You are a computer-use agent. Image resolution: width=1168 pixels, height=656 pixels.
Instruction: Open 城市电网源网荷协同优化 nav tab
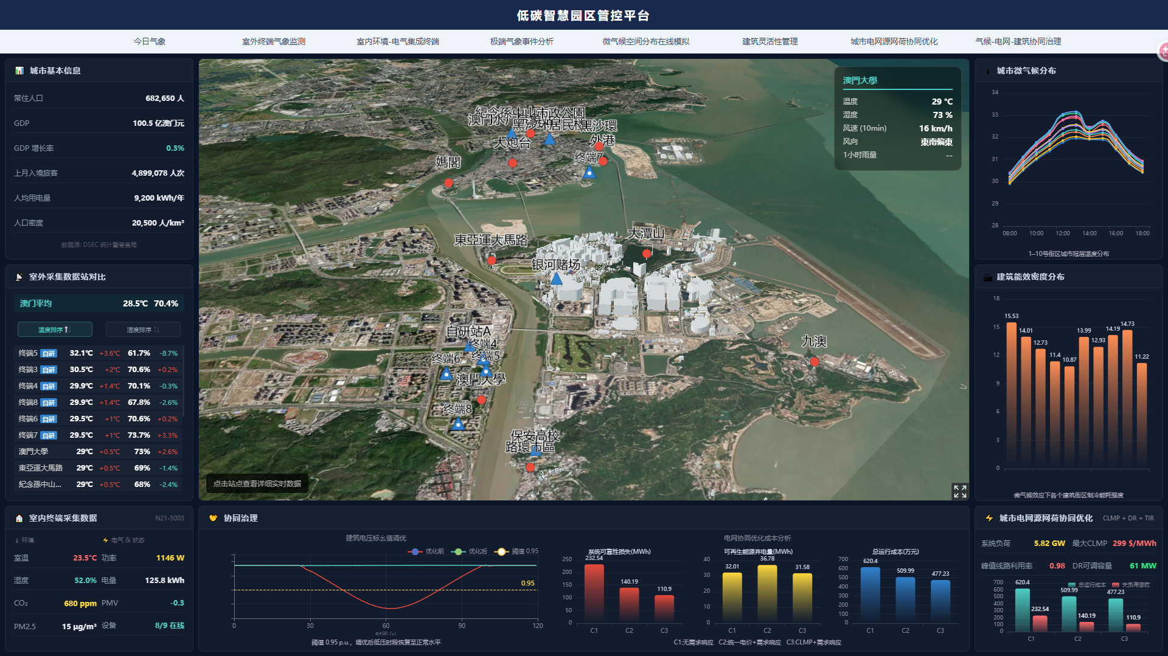pyautogui.click(x=894, y=41)
